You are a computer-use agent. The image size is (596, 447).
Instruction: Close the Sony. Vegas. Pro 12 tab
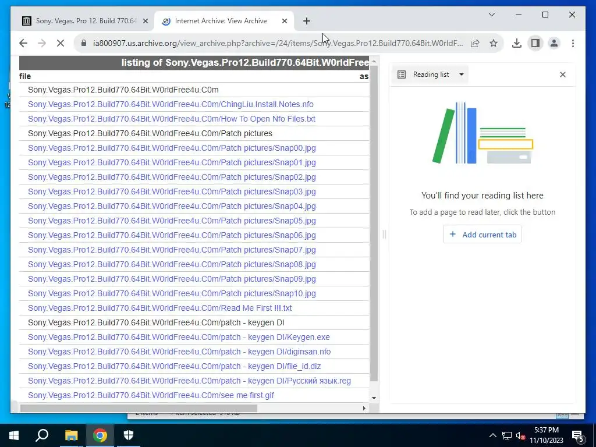145,21
